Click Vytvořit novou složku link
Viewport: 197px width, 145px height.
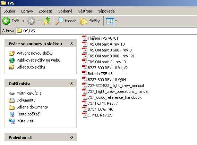tap(35, 53)
